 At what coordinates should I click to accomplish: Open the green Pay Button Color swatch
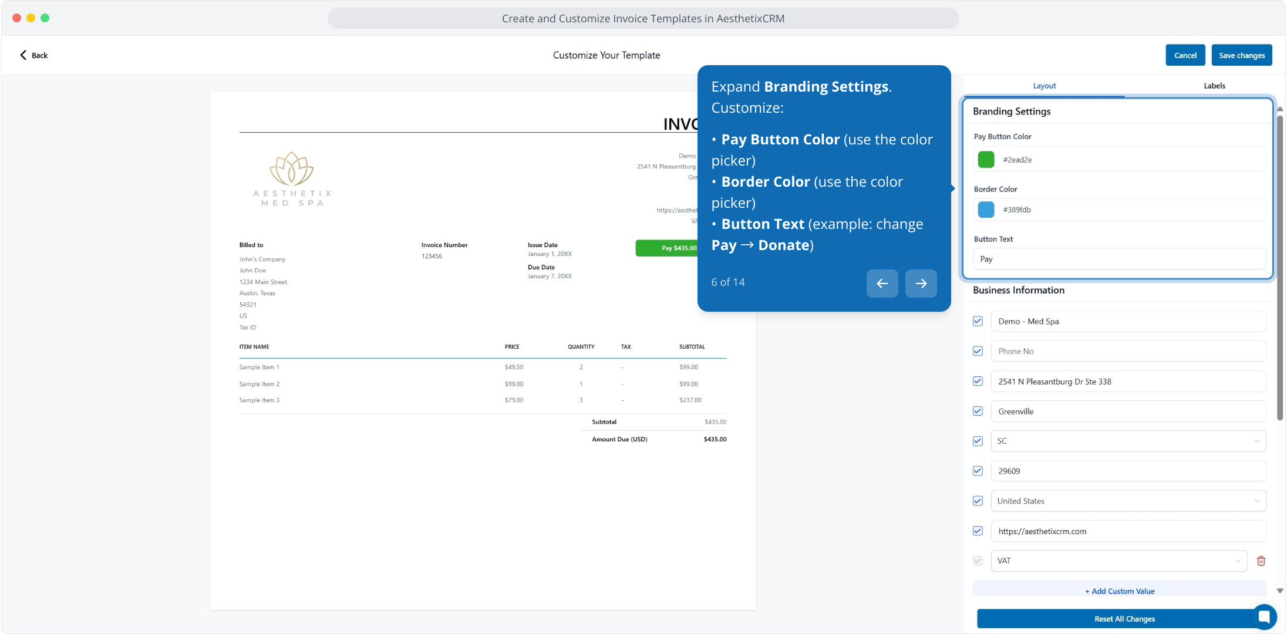(x=986, y=159)
